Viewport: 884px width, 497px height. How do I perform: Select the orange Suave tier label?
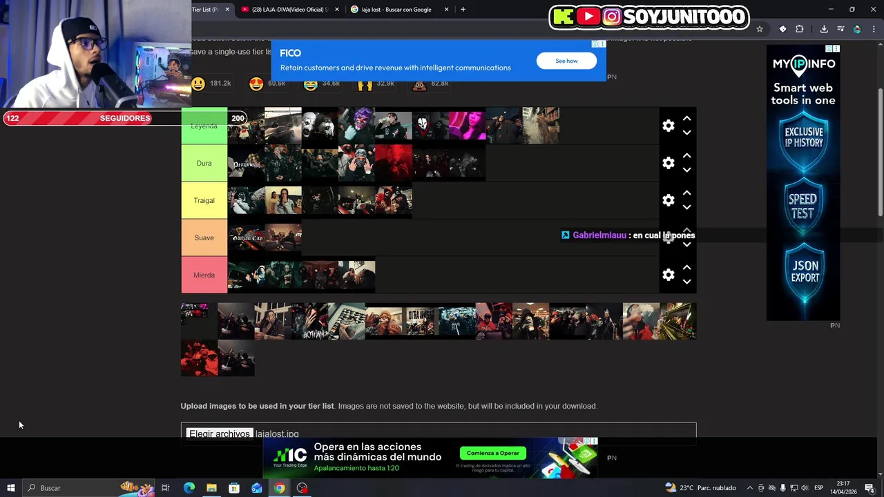click(204, 237)
